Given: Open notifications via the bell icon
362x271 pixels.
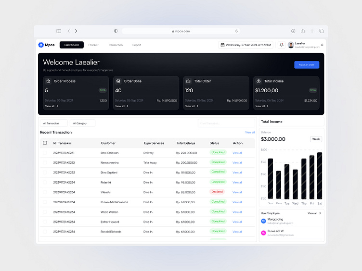Looking at the screenshot, I should 282,45.
